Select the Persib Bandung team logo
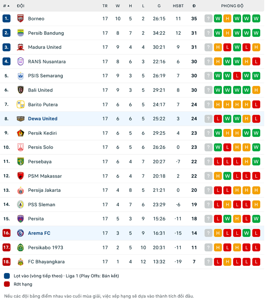This screenshot has width=266, height=303. (x=19, y=33)
